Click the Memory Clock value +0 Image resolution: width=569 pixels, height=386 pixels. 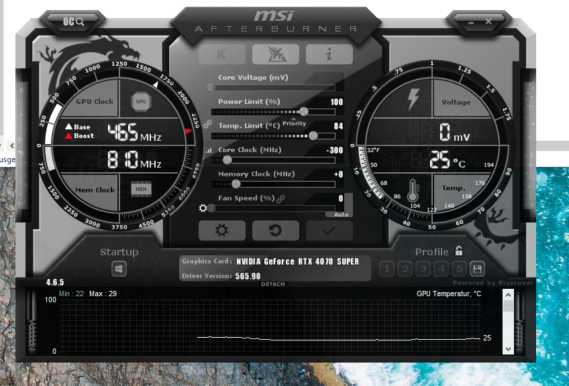[339, 174]
